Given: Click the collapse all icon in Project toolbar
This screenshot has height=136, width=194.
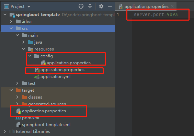Looking at the screenshot, I should coord(90,6).
